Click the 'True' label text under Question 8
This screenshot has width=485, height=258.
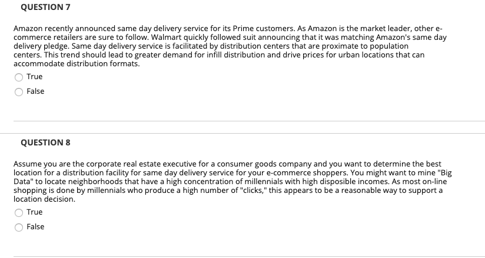pyautogui.click(x=34, y=212)
